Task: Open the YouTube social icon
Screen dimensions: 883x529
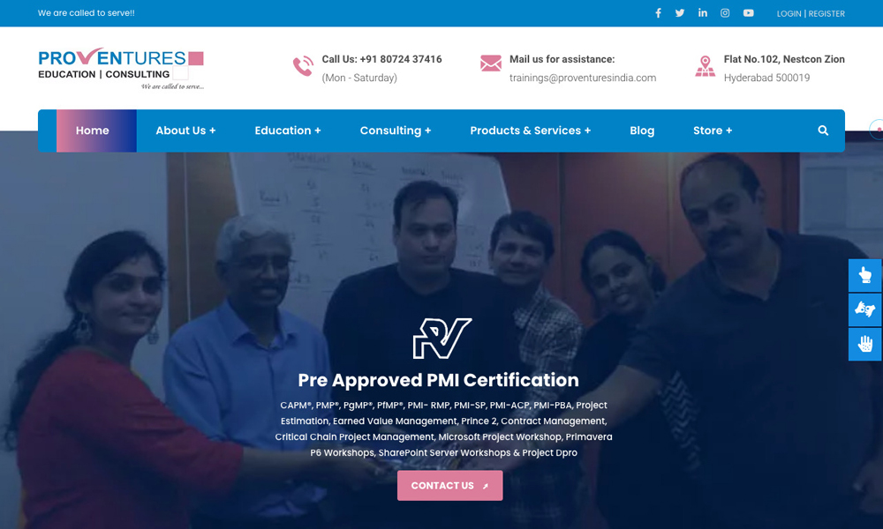Action: pos(748,13)
